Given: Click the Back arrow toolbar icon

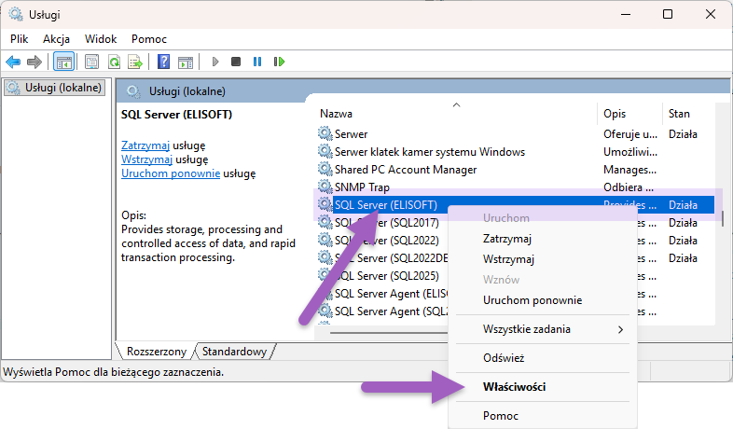Looking at the screenshot, I should (x=13, y=62).
